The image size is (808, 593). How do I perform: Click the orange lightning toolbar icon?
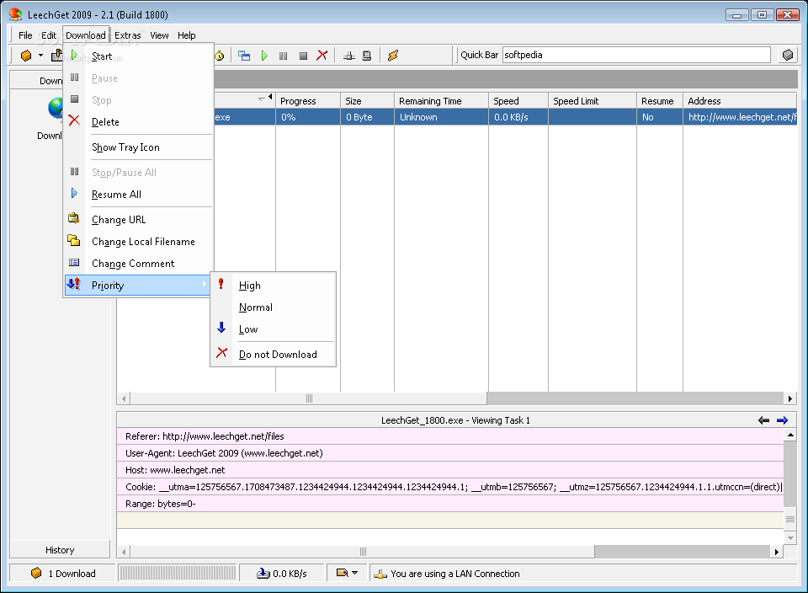(393, 56)
